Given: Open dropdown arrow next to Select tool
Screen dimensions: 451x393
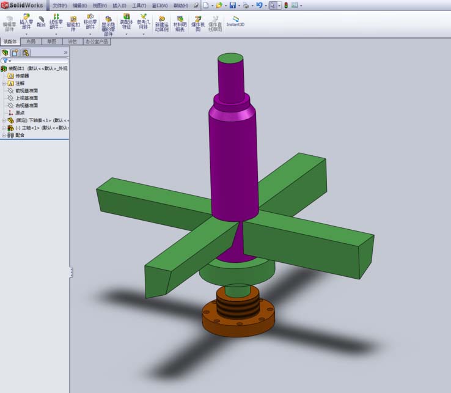Looking at the screenshot, I should coord(279,6).
